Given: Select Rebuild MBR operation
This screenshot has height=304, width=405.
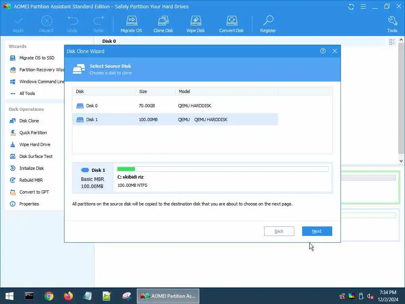Looking at the screenshot, I should (x=26, y=180).
